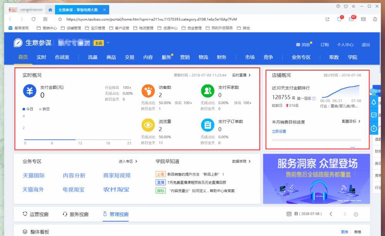The height and width of the screenshot is (236, 385).
Task: Open 物流管理 bookmark folder
Action: point(143,28)
